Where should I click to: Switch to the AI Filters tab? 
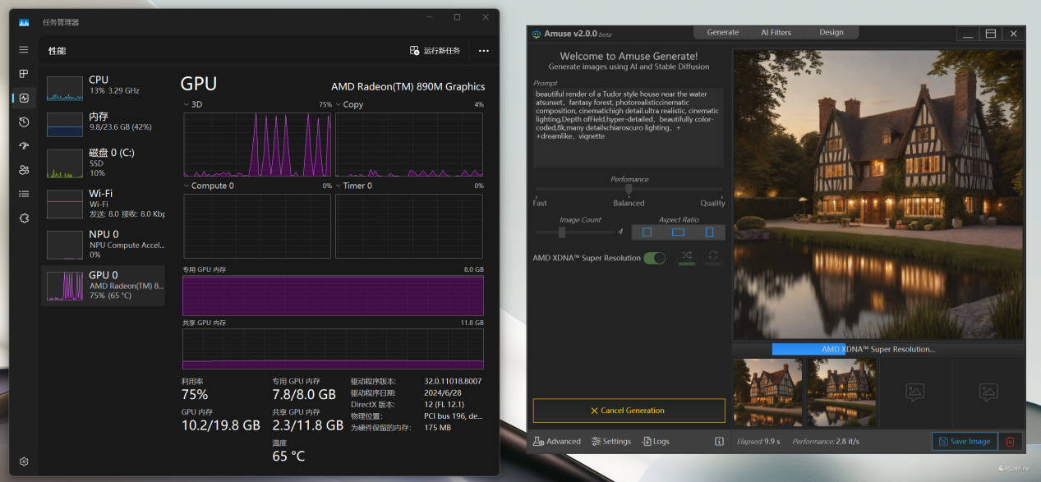pyautogui.click(x=776, y=33)
